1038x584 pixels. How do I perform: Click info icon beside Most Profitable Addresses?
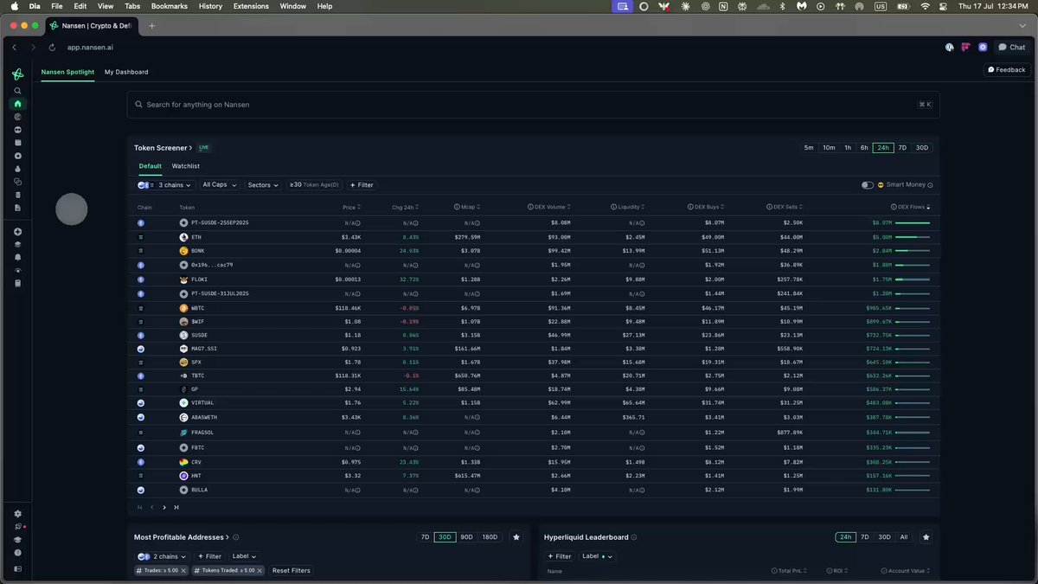(x=235, y=537)
